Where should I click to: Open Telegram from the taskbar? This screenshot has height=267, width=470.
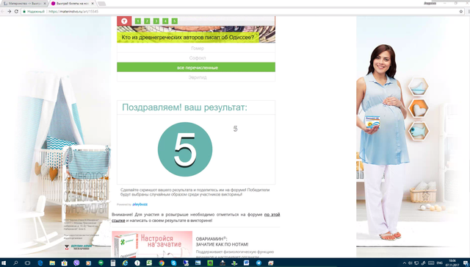point(258,263)
